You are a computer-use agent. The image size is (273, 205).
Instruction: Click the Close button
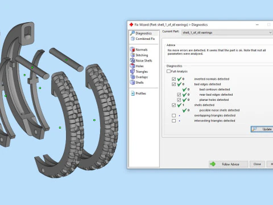(257, 164)
